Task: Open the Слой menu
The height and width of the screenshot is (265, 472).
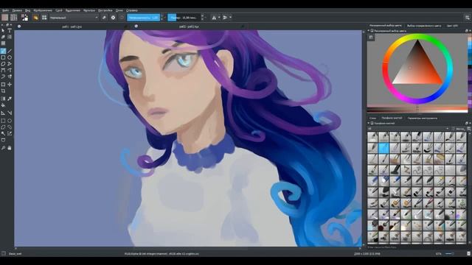Action: 59,10
